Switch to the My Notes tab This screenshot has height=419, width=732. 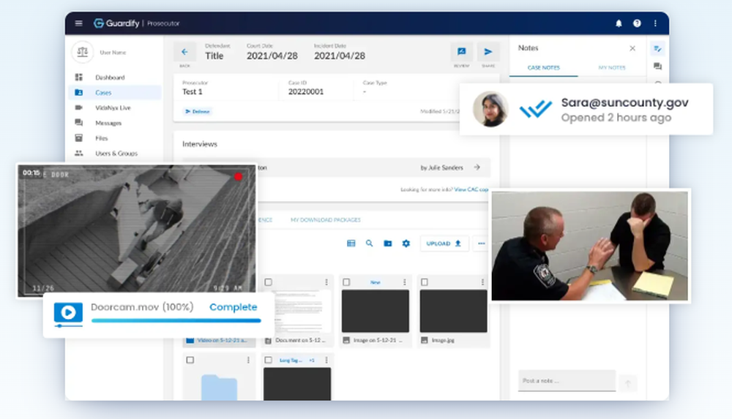(611, 68)
